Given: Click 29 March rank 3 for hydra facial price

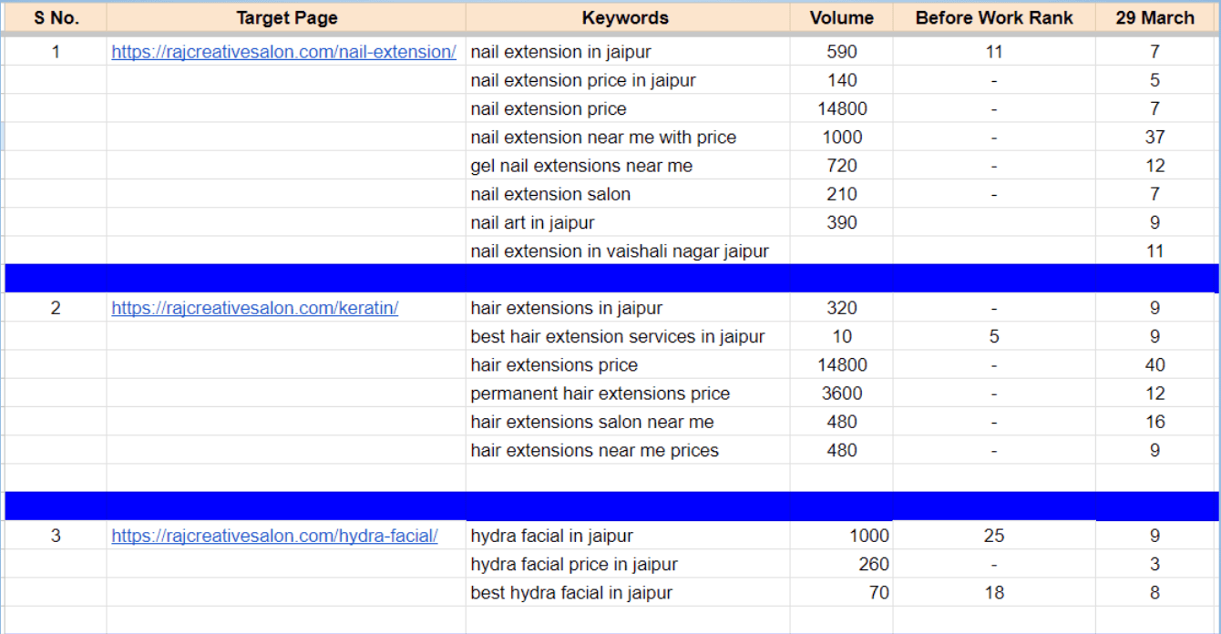Looking at the screenshot, I should pyautogui.click(x=1154, y=564).
